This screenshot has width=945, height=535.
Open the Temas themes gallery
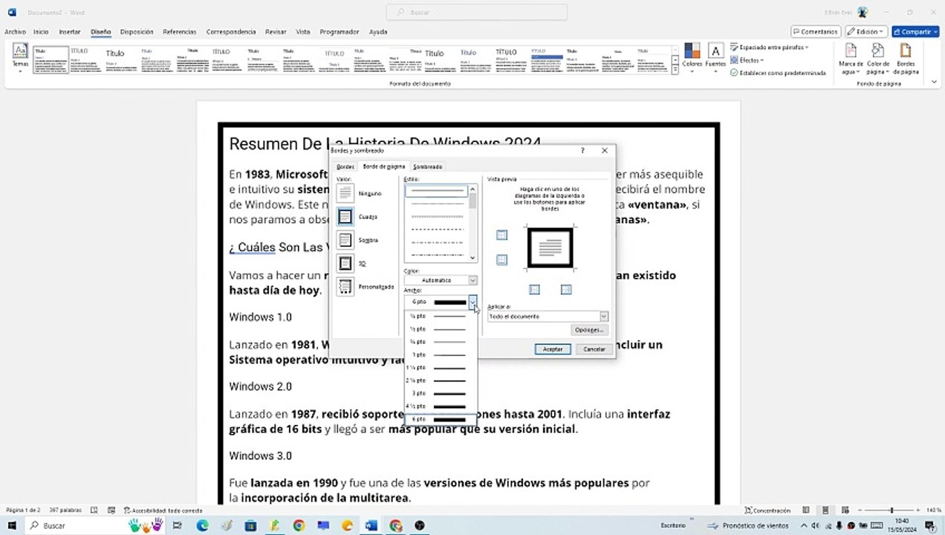(x=20, y=58)
